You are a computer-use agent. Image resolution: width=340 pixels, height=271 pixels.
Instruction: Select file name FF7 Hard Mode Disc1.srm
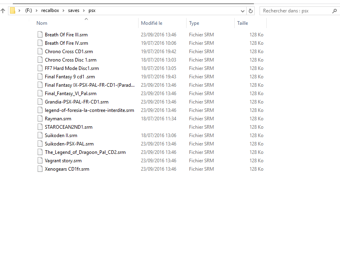point(72,68)
